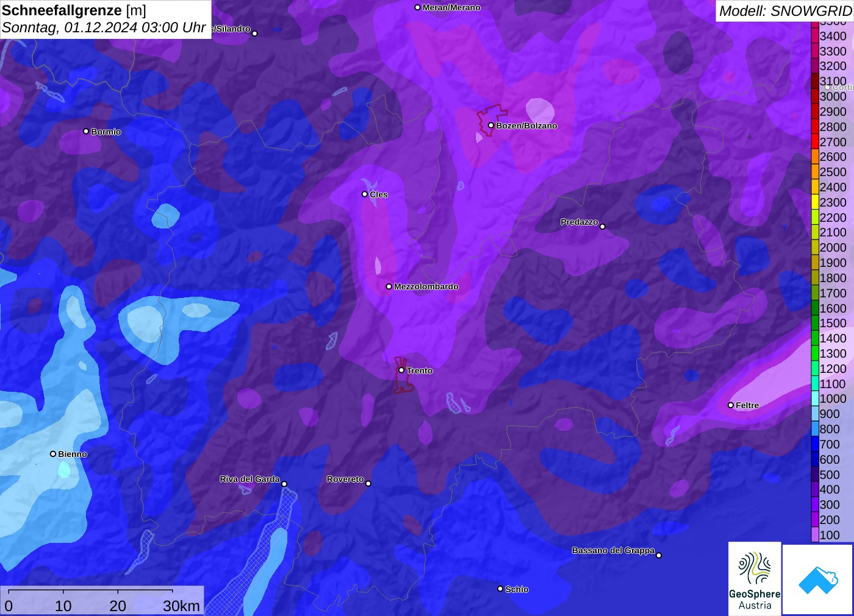The height and width of the screenshot is (616, 854).
Task: Click the Meran/Merano label
Action: (x=451, y=7)
